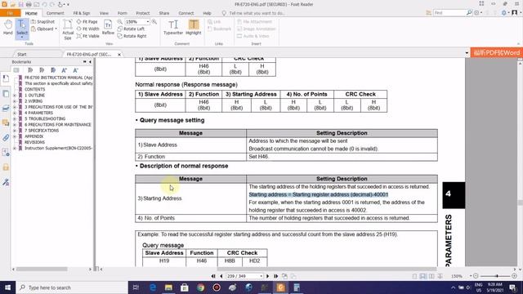Open the Share ribbon tab

point(164,13)
